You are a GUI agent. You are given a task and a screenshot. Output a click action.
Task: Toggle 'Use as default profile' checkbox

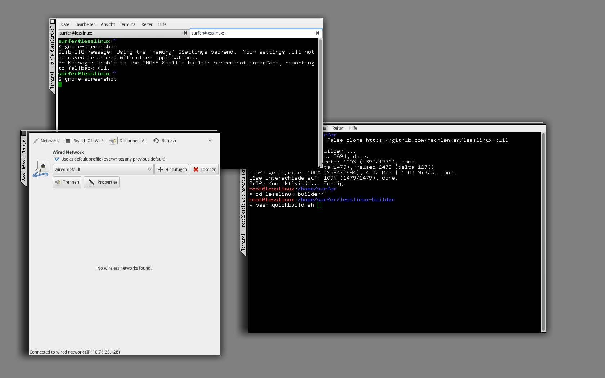pos(57,159)
